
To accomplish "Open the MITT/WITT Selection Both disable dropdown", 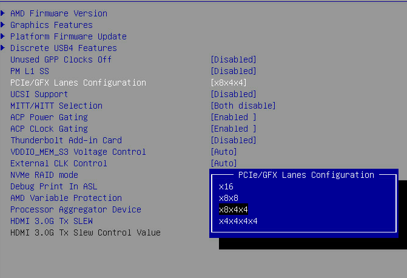I will click(x=243, y=106).
